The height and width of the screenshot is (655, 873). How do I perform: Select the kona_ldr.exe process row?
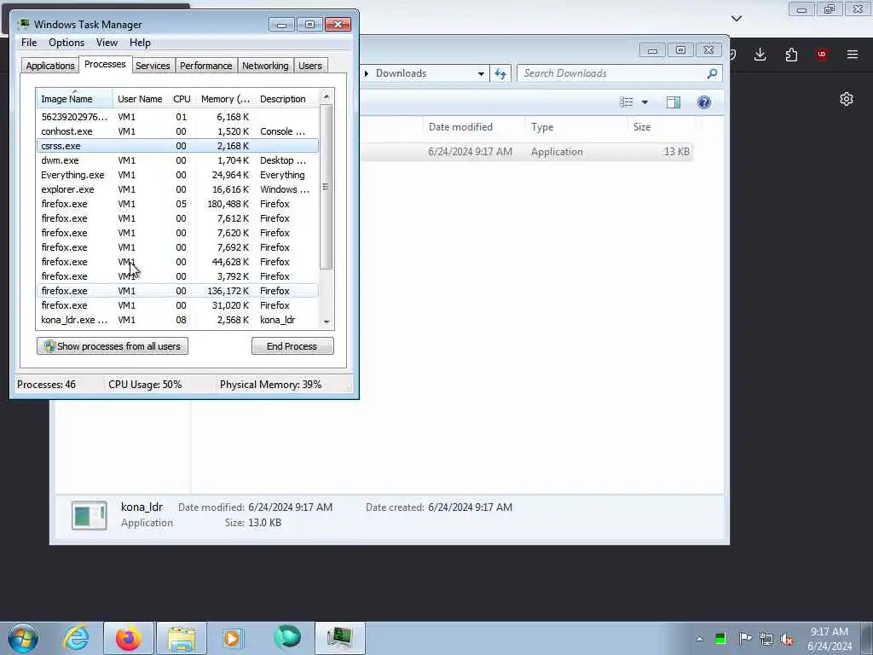pyautogui.click(x=178, y=320)
